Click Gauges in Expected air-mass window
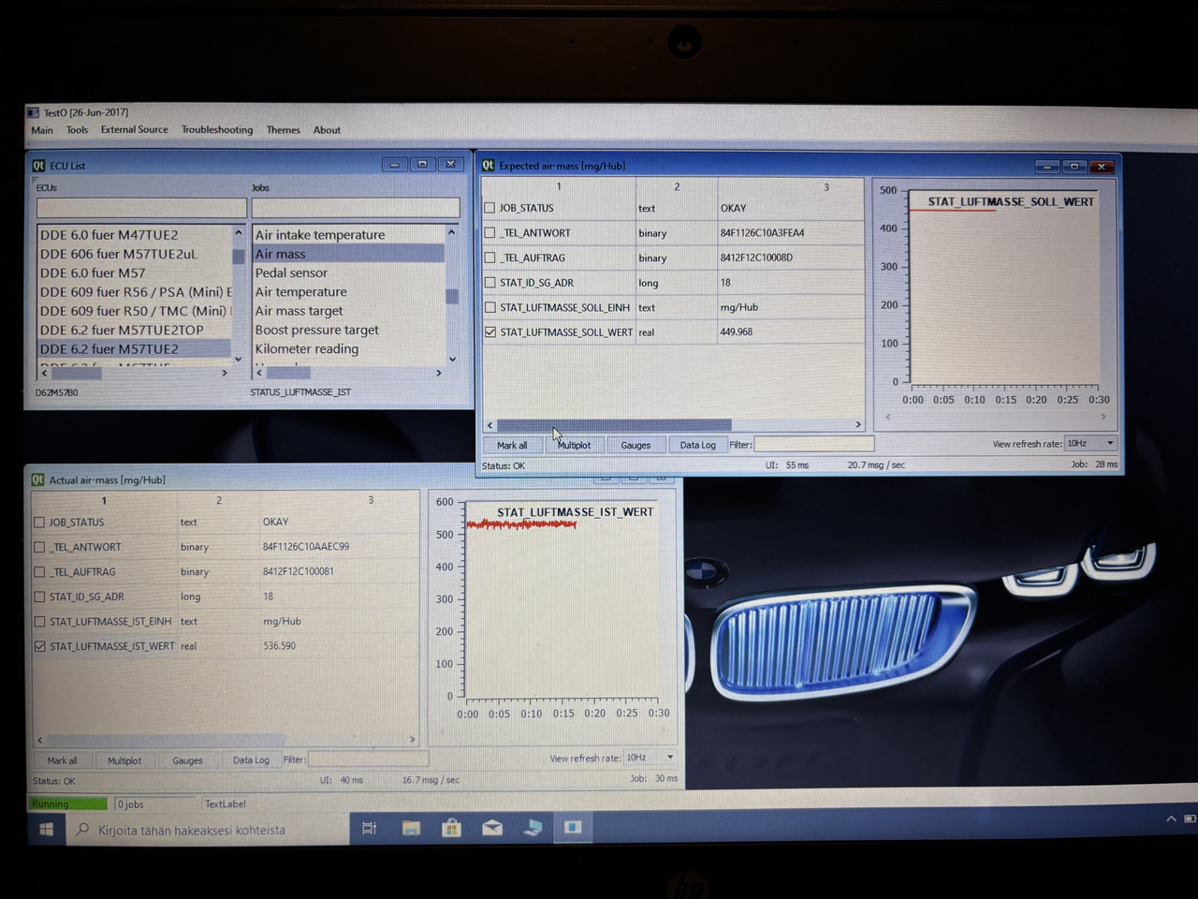Screen dimensions: 1198x899 (x=636, y=445)
